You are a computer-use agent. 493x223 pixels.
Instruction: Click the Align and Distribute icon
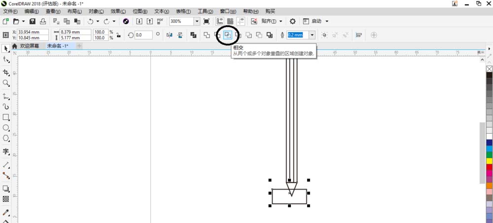click(358, 35)
